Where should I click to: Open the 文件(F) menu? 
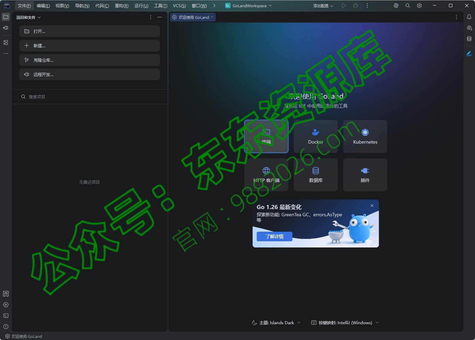24,6
